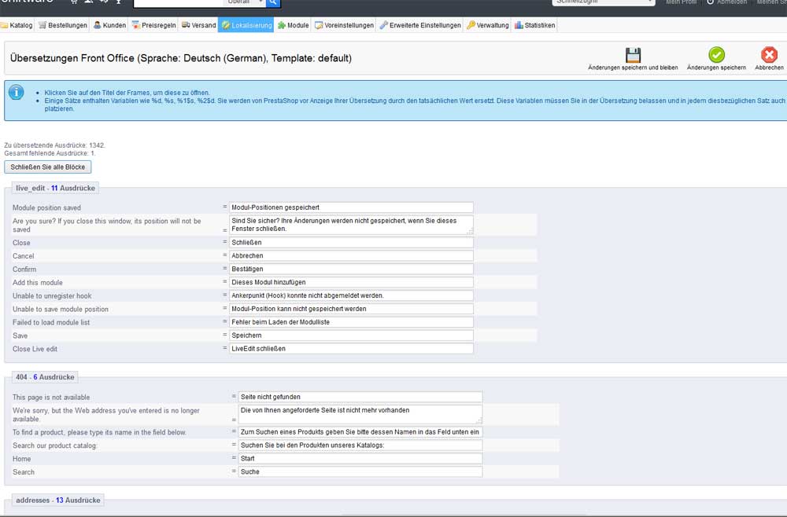Select the Lokalisierung menu tab
Image resolution: width=787 pixels, height=517 pixels.
coord(246,25)
